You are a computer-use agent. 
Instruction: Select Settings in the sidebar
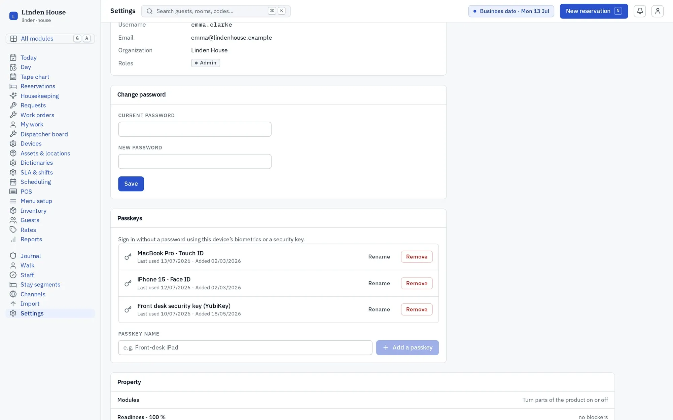tap(50, 313)
